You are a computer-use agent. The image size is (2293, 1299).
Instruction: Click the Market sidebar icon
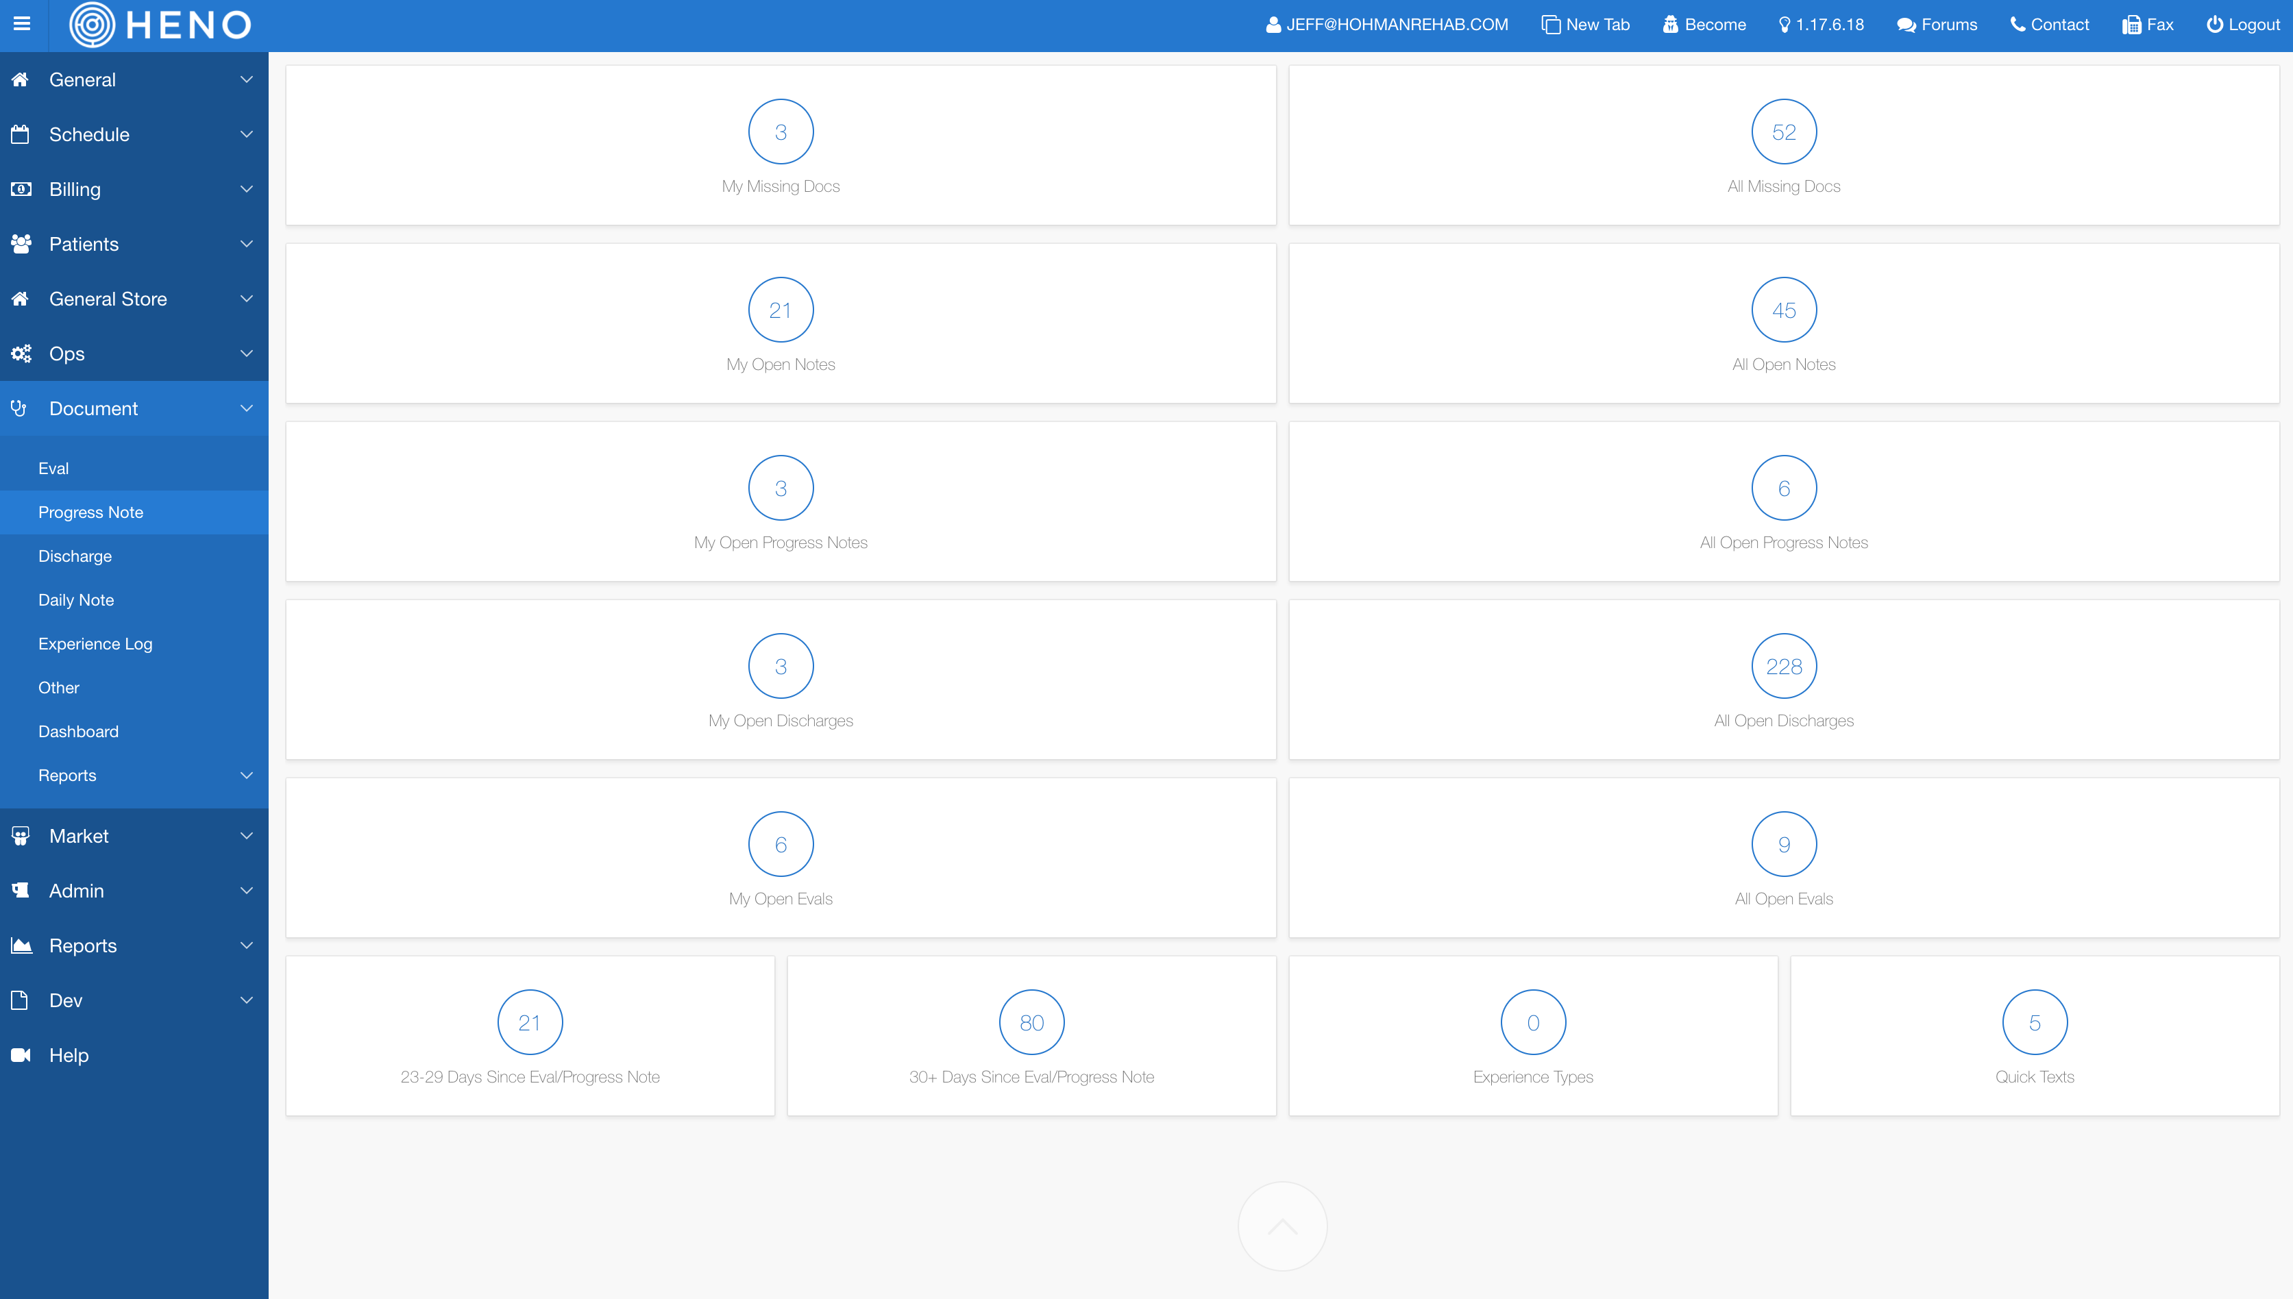tap(21, 836)
